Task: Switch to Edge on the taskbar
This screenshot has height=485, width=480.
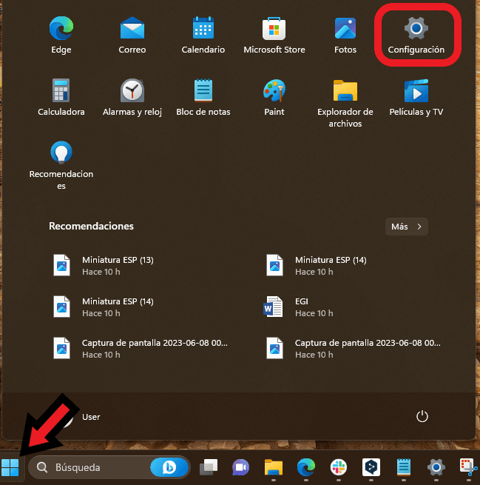Action: (x=305, y=467)
